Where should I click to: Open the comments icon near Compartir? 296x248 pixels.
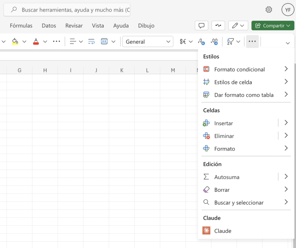tap(201, 25)
